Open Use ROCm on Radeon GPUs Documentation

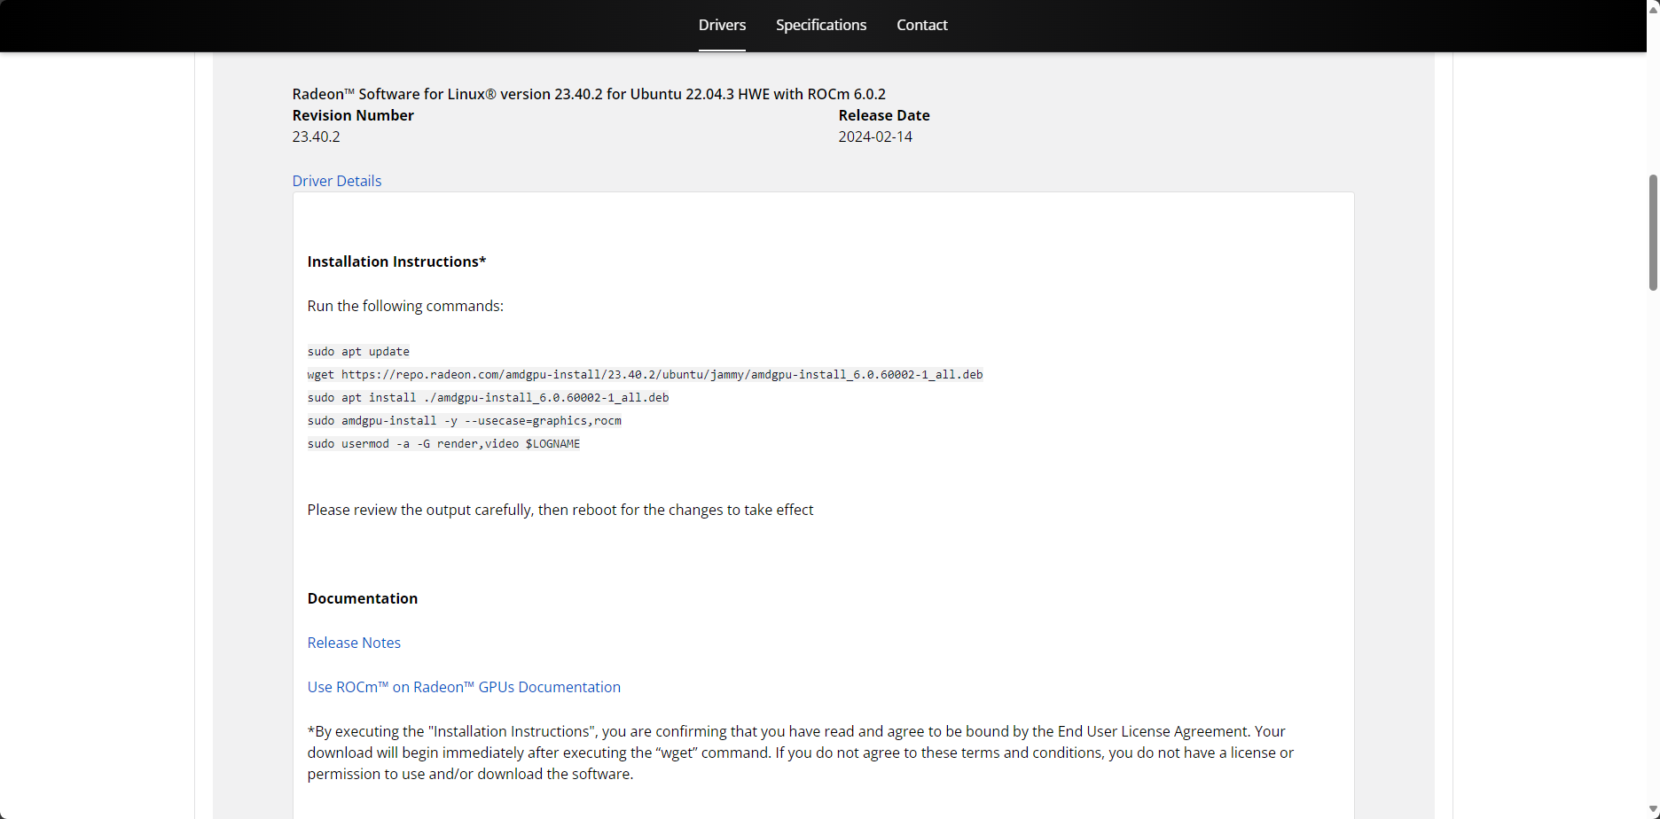coord(464,687)
